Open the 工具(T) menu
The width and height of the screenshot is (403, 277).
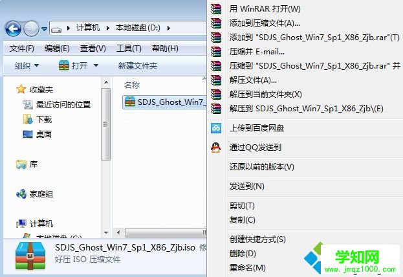click(129, 49)
